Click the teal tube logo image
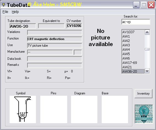Image resolution: width=156 pixels, height=130 pixels. [144, 114]
